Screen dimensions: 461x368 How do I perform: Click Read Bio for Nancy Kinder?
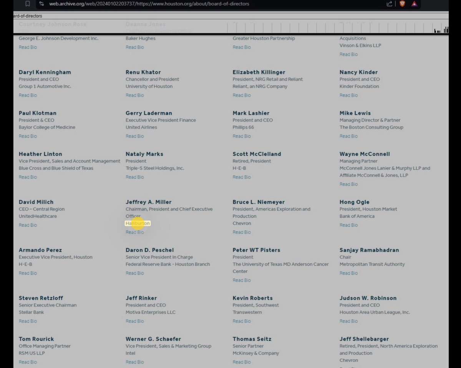pyautogui.click(x=348, y=95)
